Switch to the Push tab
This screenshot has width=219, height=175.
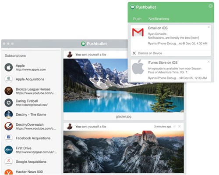click(x=137, y=19)
